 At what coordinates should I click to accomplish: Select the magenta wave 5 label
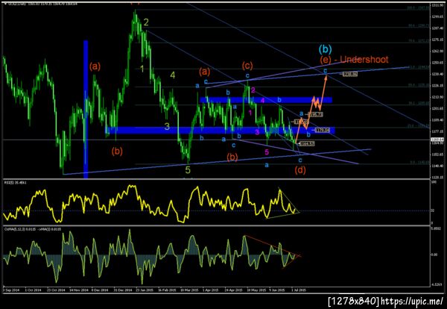[x=267, y=152]
